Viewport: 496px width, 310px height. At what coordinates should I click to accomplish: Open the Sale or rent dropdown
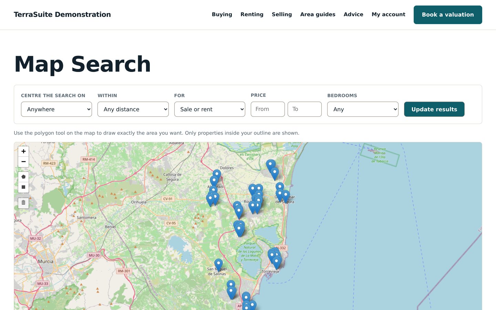[x=210, y=109]
